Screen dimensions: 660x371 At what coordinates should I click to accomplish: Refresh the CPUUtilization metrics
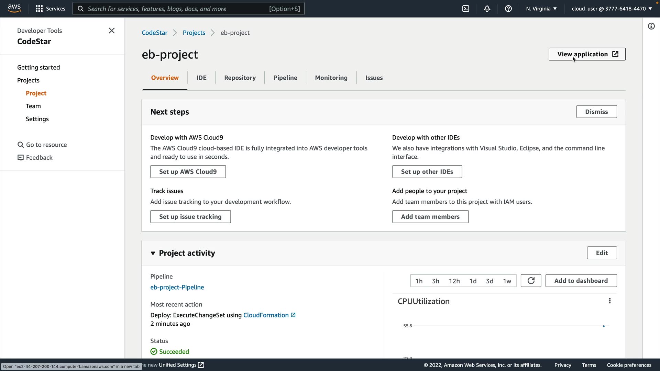531,281
